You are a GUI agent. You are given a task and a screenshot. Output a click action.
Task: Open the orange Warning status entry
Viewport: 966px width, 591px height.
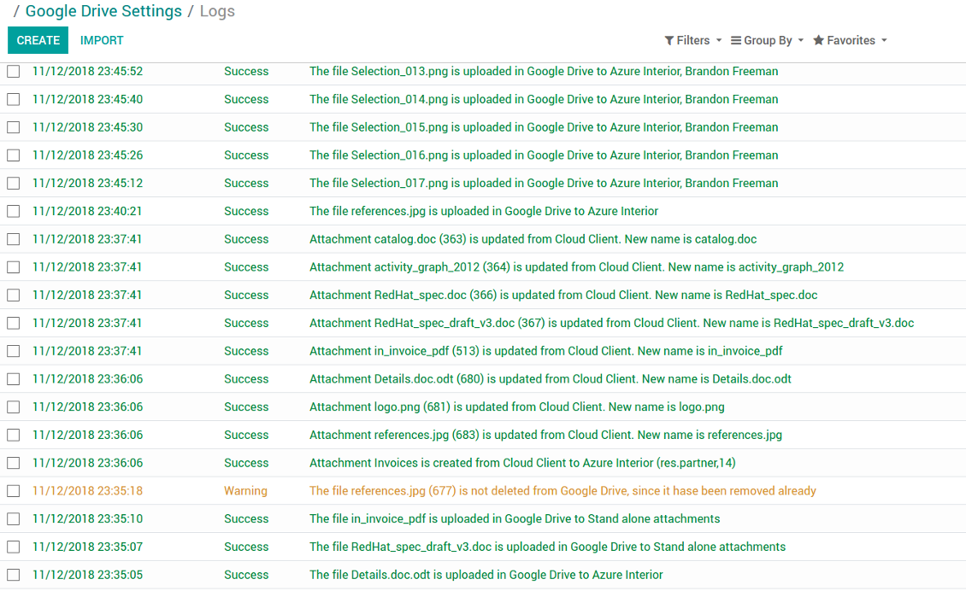click(x=245, y=491)
